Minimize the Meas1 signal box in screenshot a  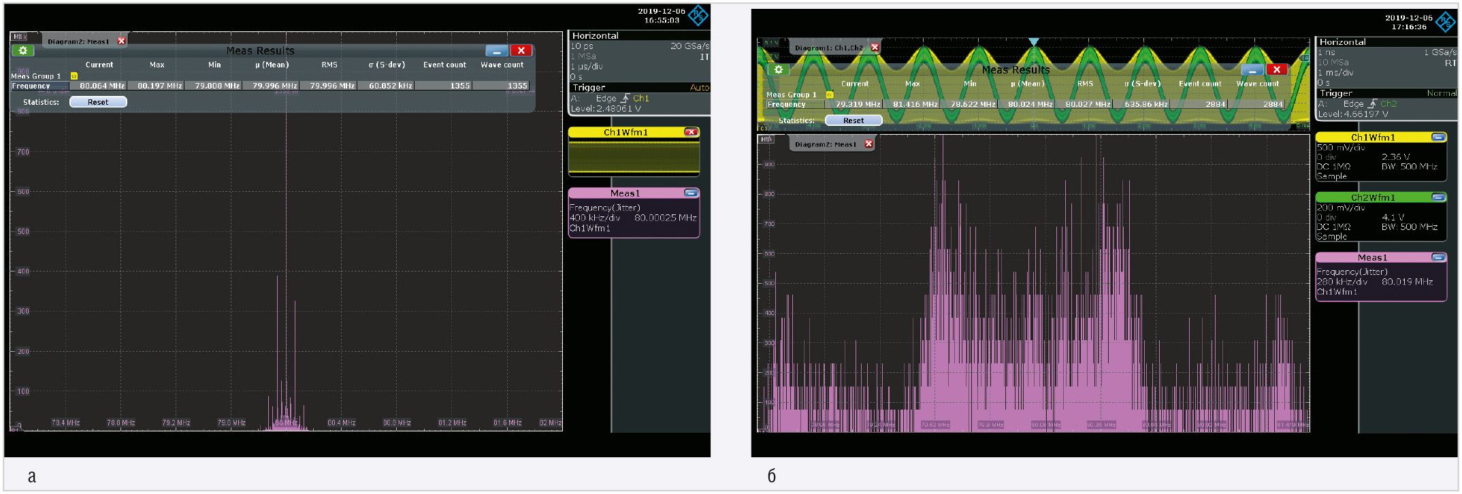[691, 193]
